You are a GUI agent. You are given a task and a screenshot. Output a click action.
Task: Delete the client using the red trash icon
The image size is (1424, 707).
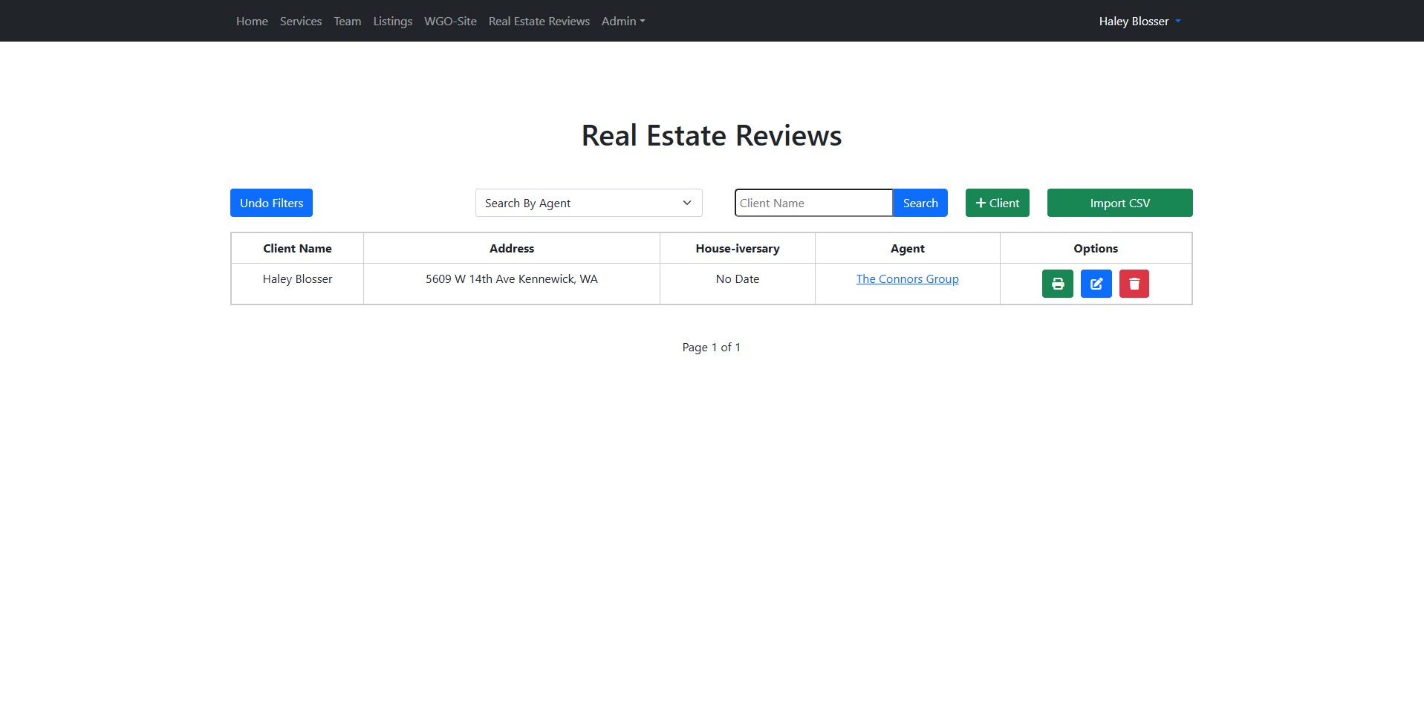coord(1134,284)
